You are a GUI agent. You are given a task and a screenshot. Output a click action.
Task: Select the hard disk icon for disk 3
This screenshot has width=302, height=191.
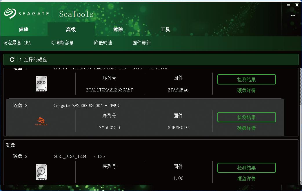point(41,172)
